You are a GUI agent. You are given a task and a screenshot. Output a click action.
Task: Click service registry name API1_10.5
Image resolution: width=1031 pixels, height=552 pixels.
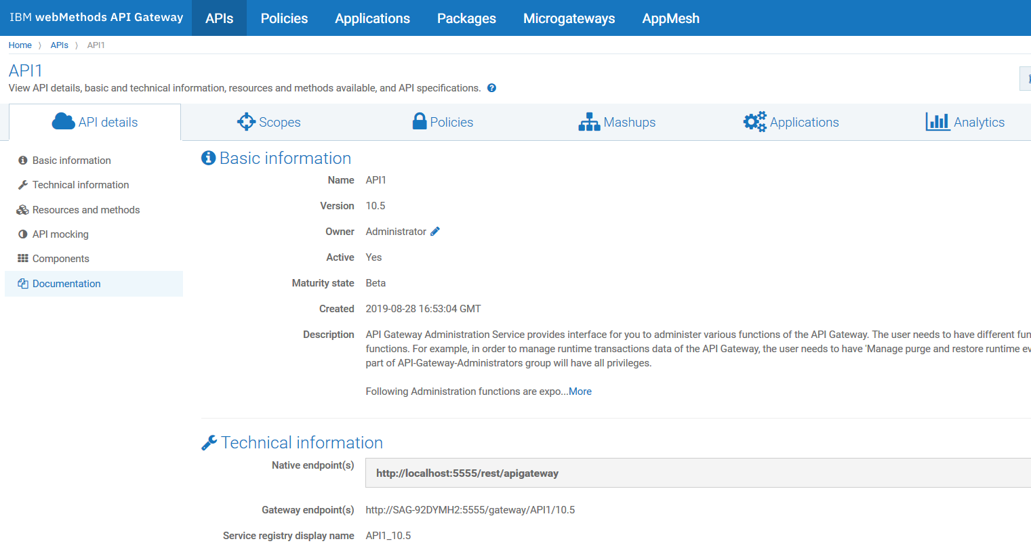pyautogui.click(x=388, y=536)
